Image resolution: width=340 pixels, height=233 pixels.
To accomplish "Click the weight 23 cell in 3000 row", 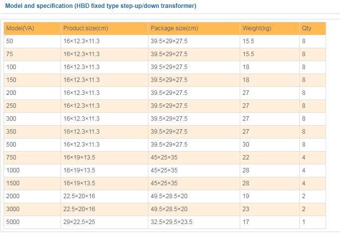I will coord(270,209).
